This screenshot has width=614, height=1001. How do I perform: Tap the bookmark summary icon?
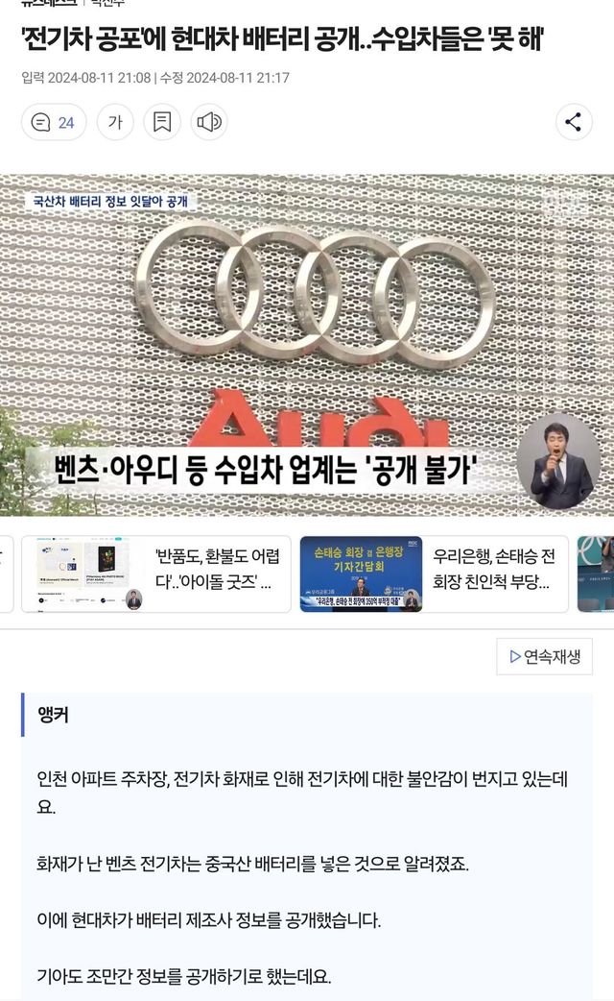pyautogui.click(x=162, y=122)
